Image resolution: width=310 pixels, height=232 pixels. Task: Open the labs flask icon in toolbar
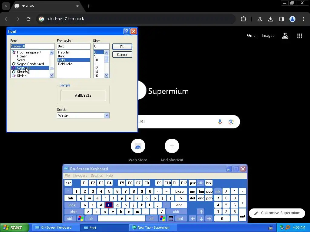(259, 19)
